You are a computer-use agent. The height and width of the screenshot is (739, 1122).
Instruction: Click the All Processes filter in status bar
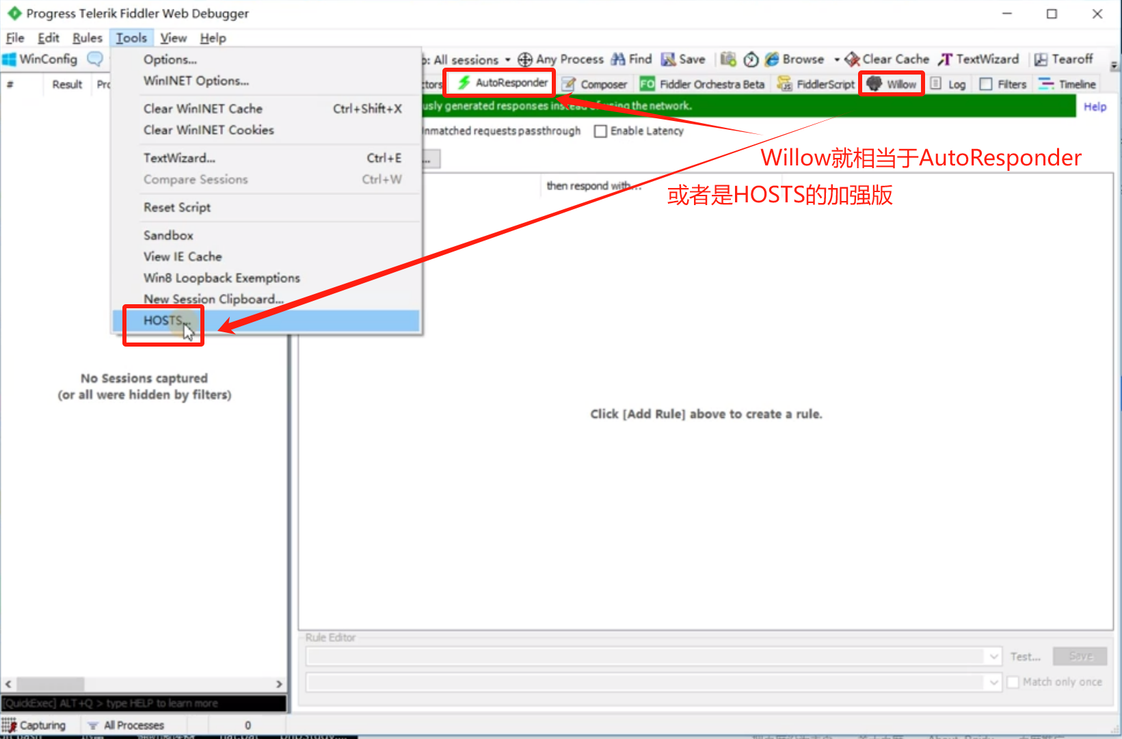point(126,725)
